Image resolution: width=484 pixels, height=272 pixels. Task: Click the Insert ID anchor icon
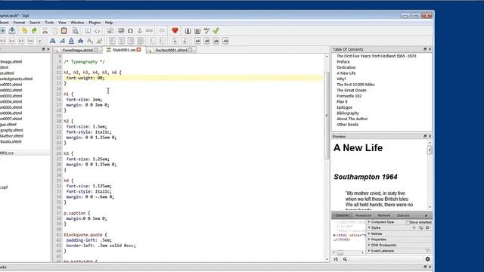coord(139,30)
